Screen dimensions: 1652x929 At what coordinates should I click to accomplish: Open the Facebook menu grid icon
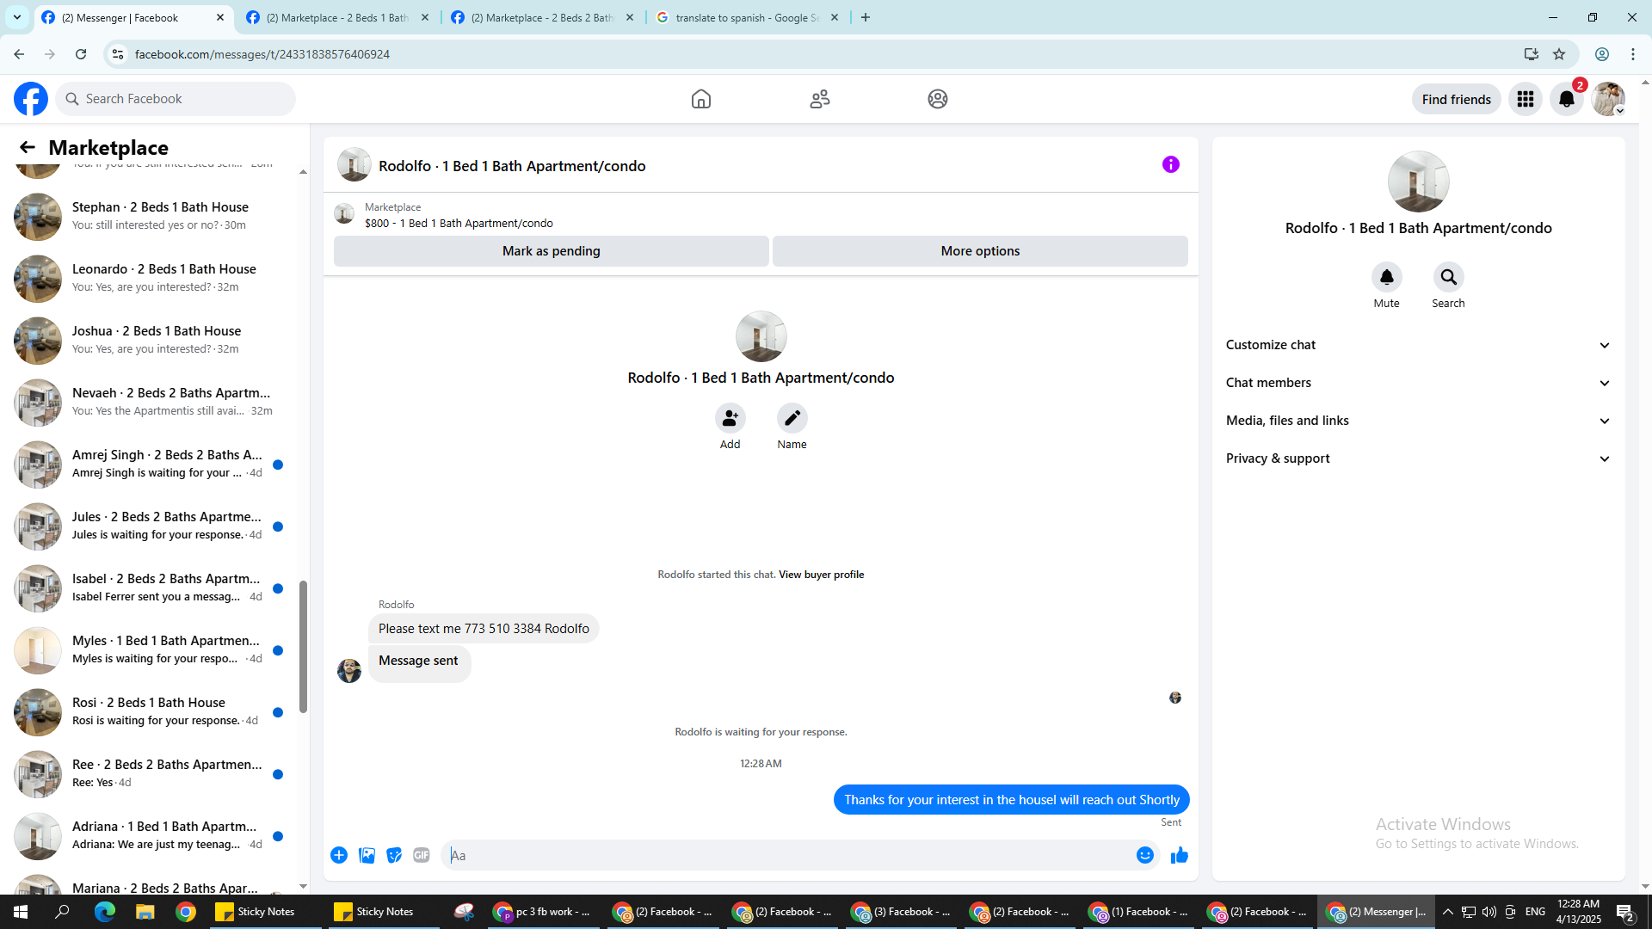[x=1526, y=99]
